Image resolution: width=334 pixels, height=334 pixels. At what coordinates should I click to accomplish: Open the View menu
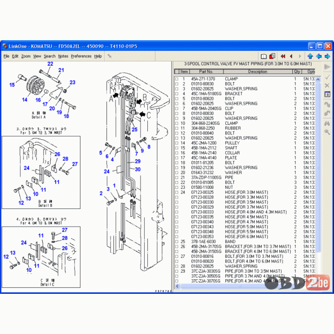37,56
